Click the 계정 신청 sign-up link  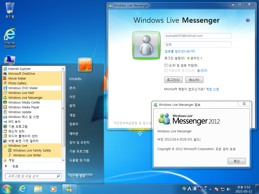coord(212,89)
